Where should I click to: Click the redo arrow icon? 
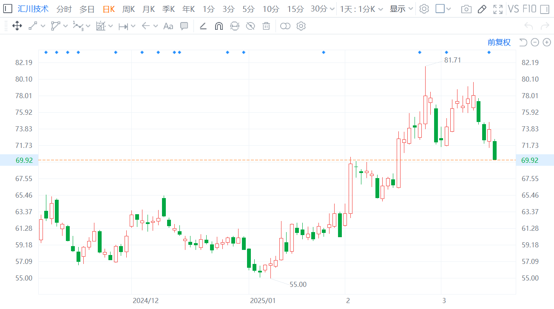click(545, 26)
